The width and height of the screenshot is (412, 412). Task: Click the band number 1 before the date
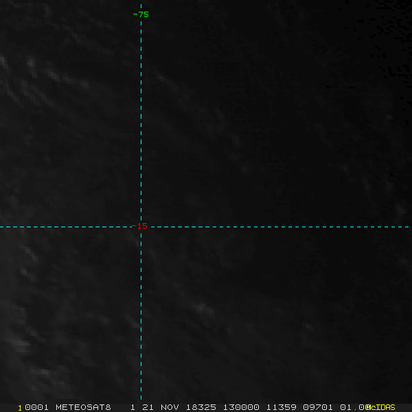click(132, 407)
